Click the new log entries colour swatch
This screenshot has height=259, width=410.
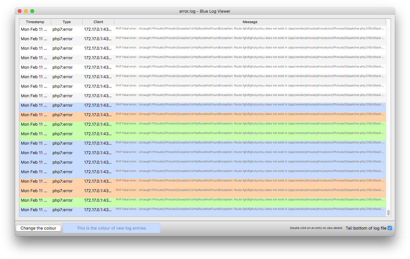(x=111, y=228)
